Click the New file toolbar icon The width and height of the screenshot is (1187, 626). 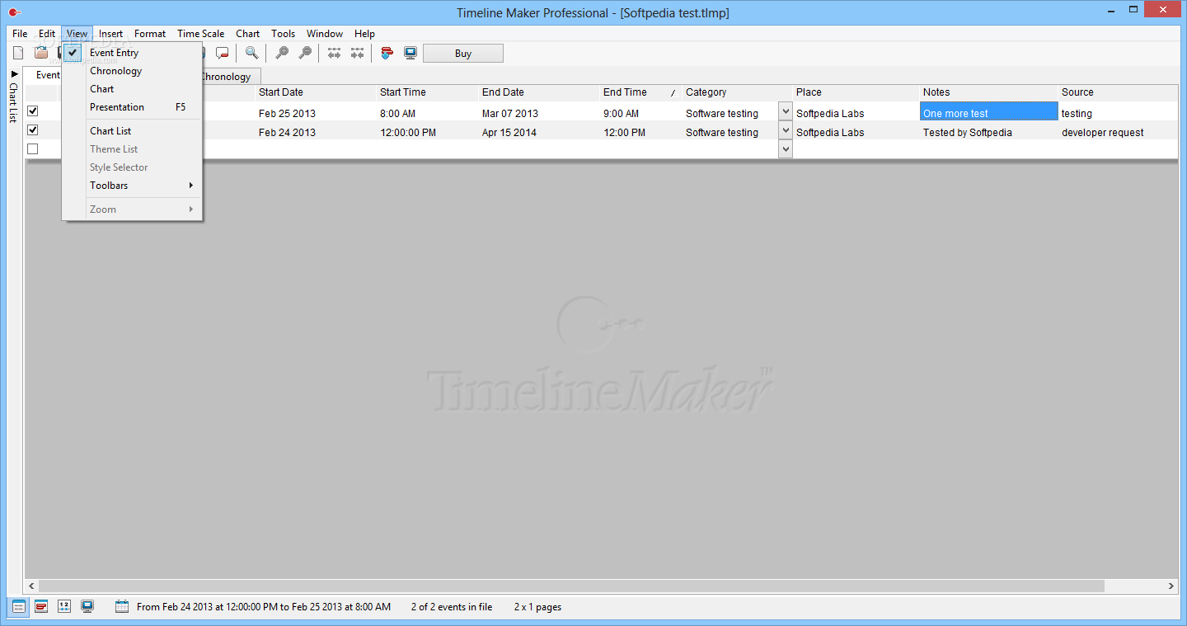point(18,53)
